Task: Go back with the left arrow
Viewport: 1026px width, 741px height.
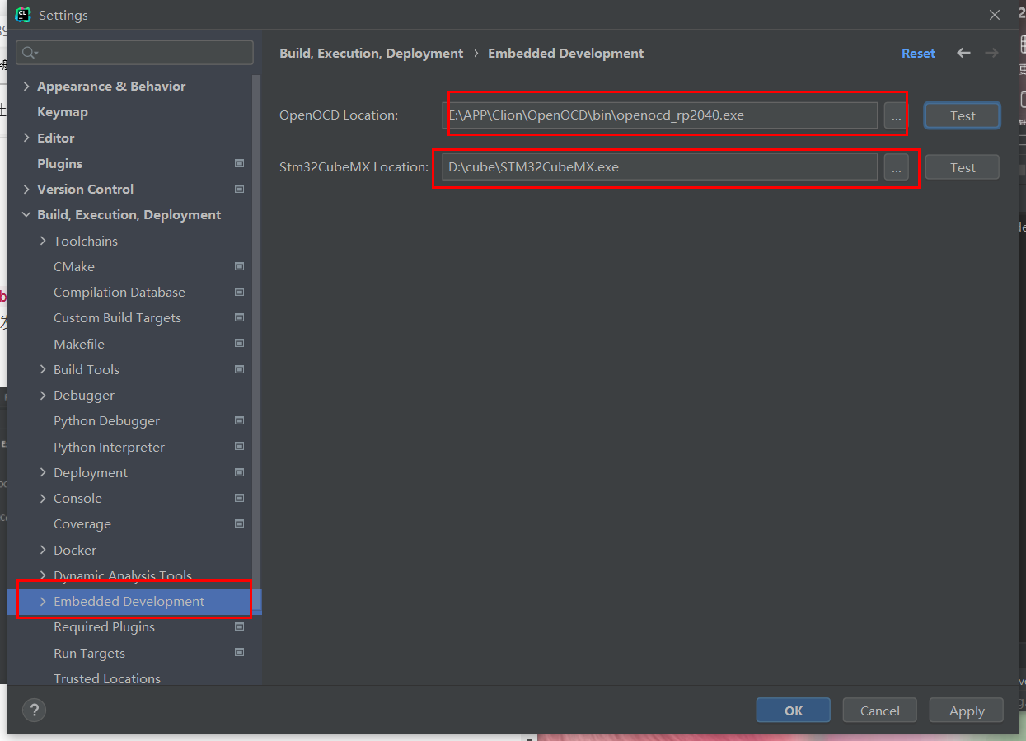Action: (963, 53)
